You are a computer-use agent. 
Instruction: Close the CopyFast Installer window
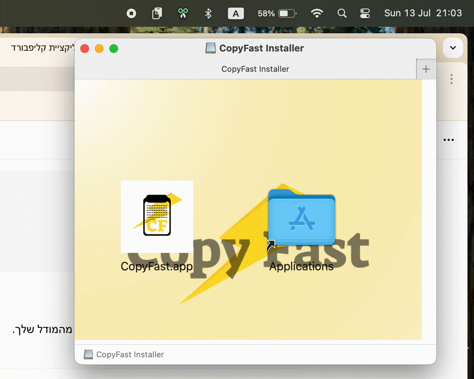[85, 49]
